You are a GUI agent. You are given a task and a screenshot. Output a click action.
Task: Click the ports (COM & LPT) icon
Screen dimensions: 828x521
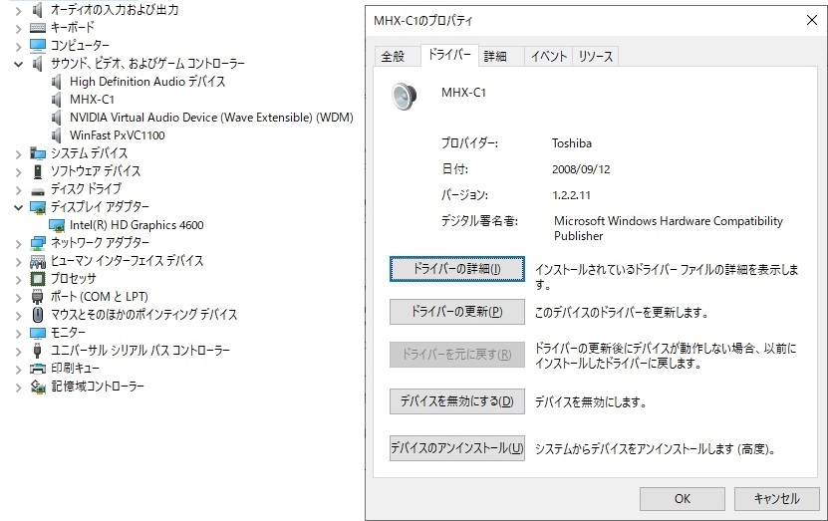38,297
